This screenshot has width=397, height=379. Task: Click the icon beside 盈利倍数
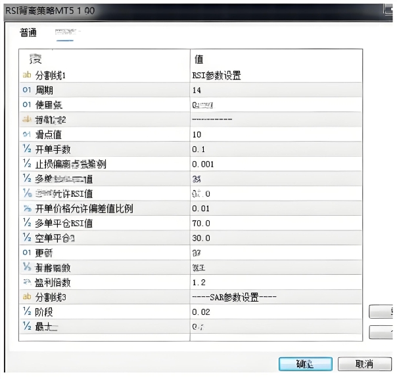[27, 283]
